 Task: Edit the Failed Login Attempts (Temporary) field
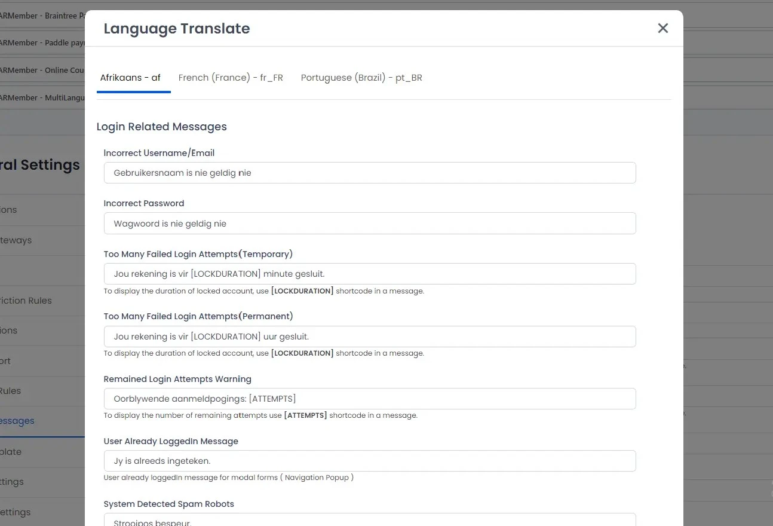point(369,274)
